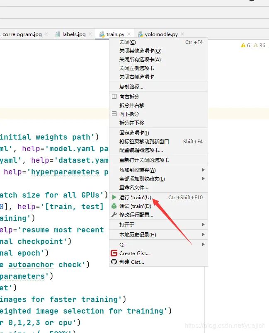Viewport: 269px width, 333px height.
Task: Expand the QT submenu arrow
Action: 204,244
